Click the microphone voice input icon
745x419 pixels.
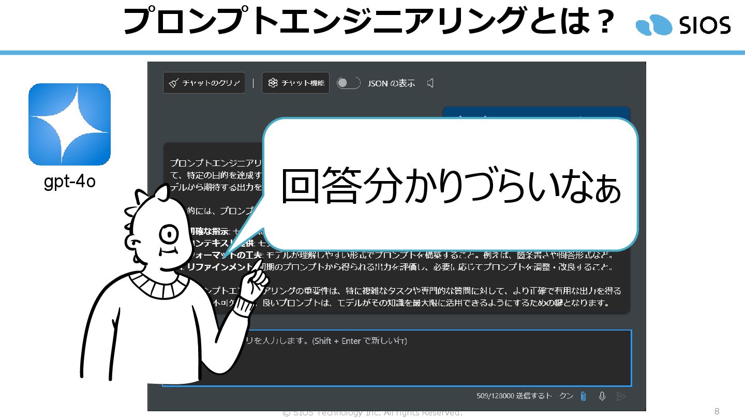pos(602,396)
